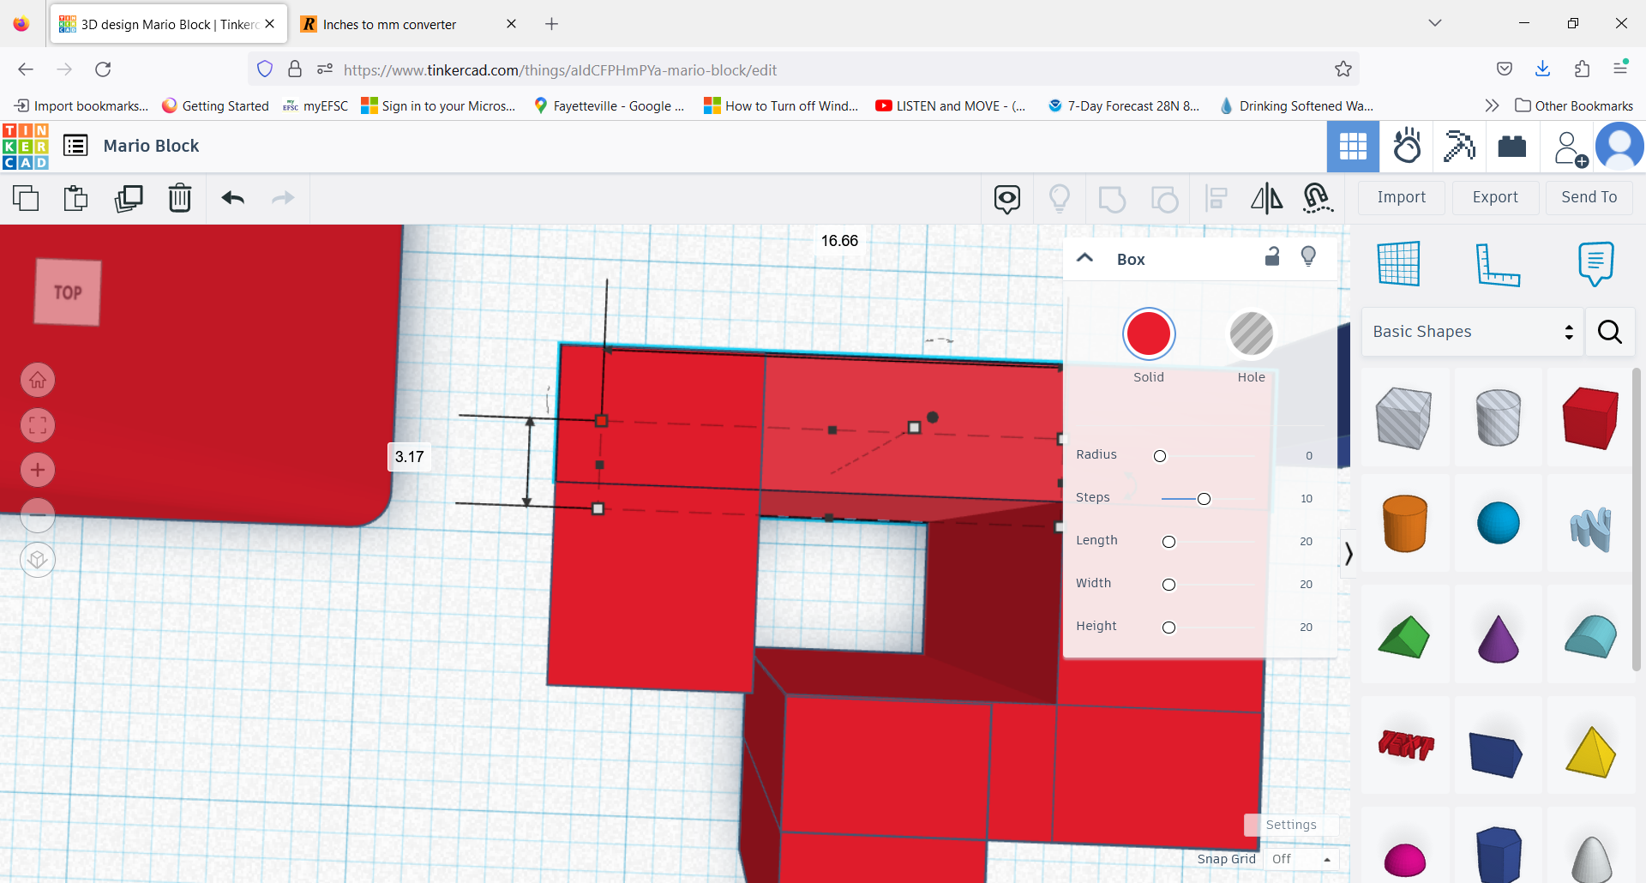
Task: Select the Mirror tool in the toolbar
Action: pyautogui.click(x=1266, y=198)
